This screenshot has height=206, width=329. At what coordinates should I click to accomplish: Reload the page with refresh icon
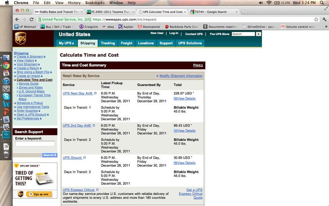pyautogui.click(x=32, y=19)
